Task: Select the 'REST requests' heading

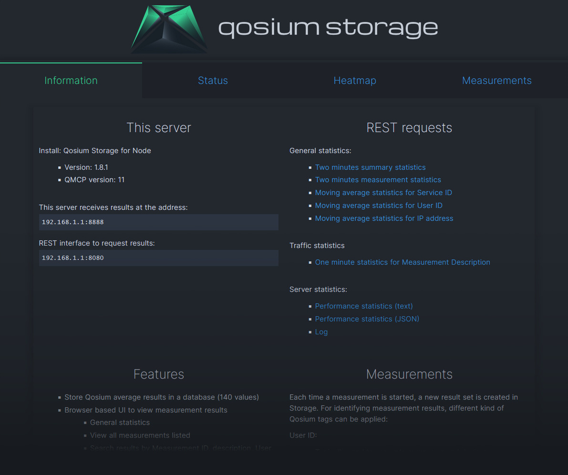Action: (x=409, y=128)
